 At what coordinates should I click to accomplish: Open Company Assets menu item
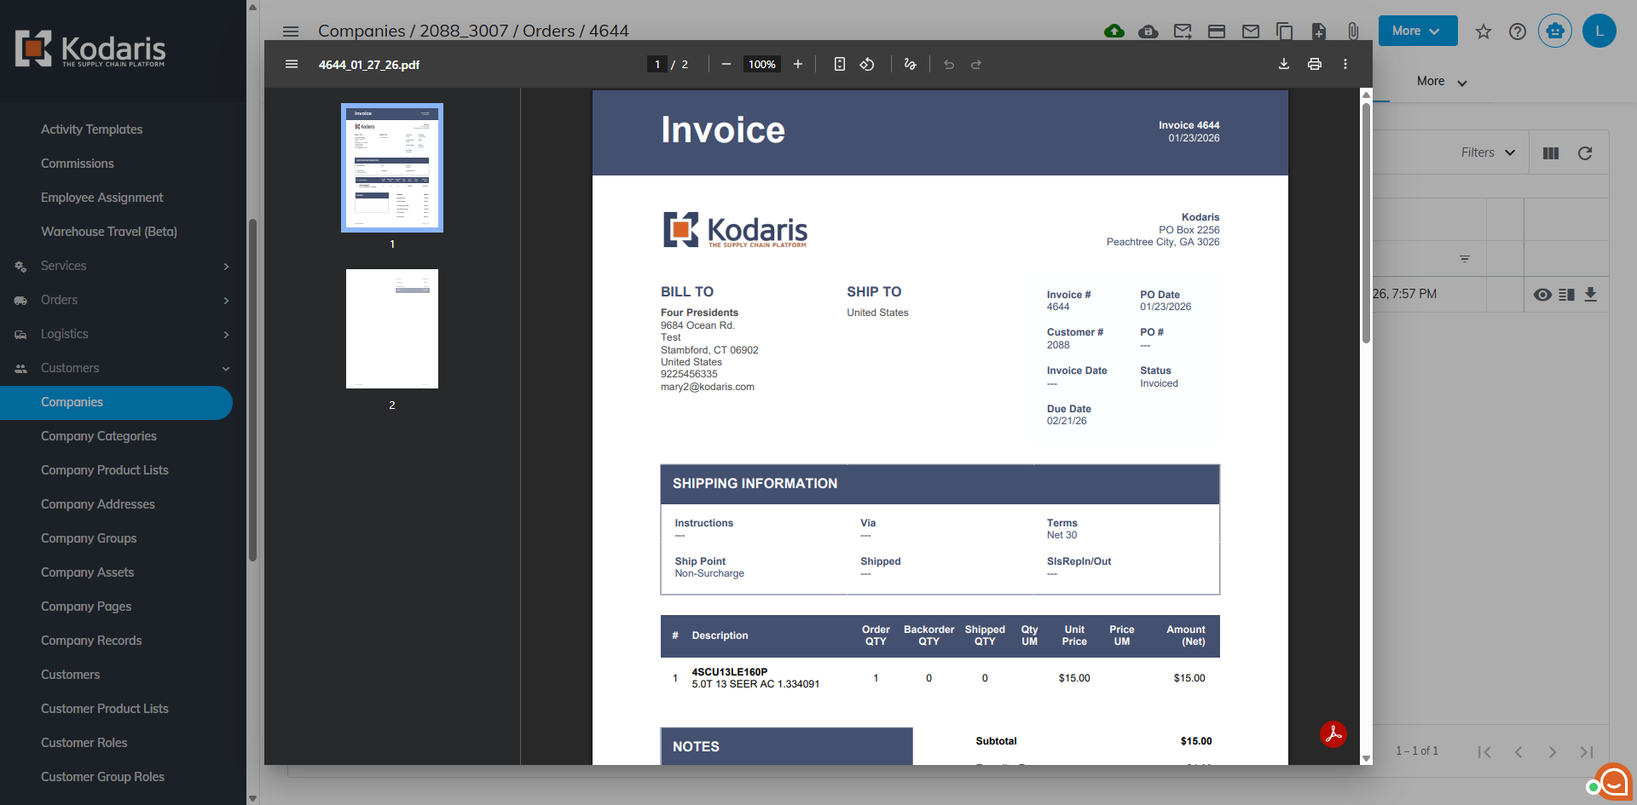click(87, 572)
